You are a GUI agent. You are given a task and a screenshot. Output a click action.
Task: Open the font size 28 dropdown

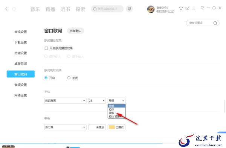tap(97, 101)
